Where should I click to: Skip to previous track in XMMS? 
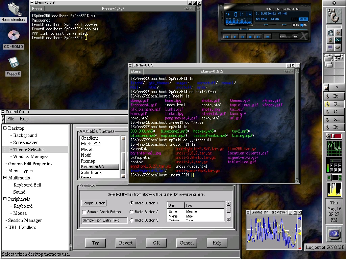(227, 36)
